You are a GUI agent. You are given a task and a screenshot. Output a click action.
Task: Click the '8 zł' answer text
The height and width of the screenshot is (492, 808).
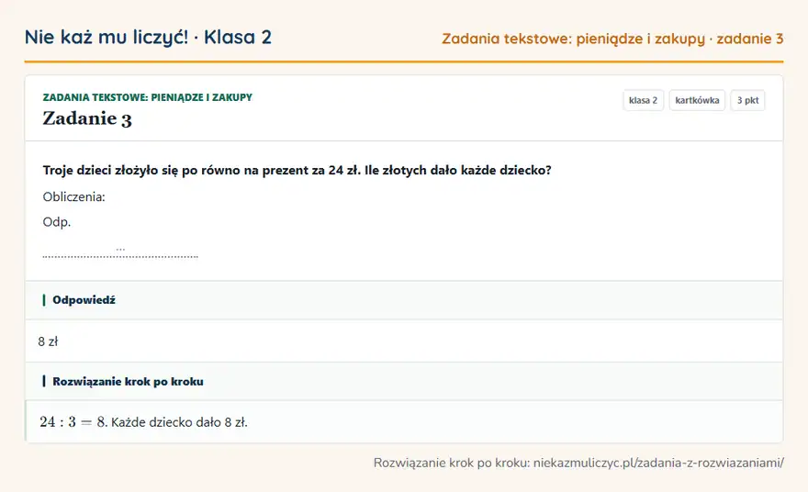[x=48, y=341]
